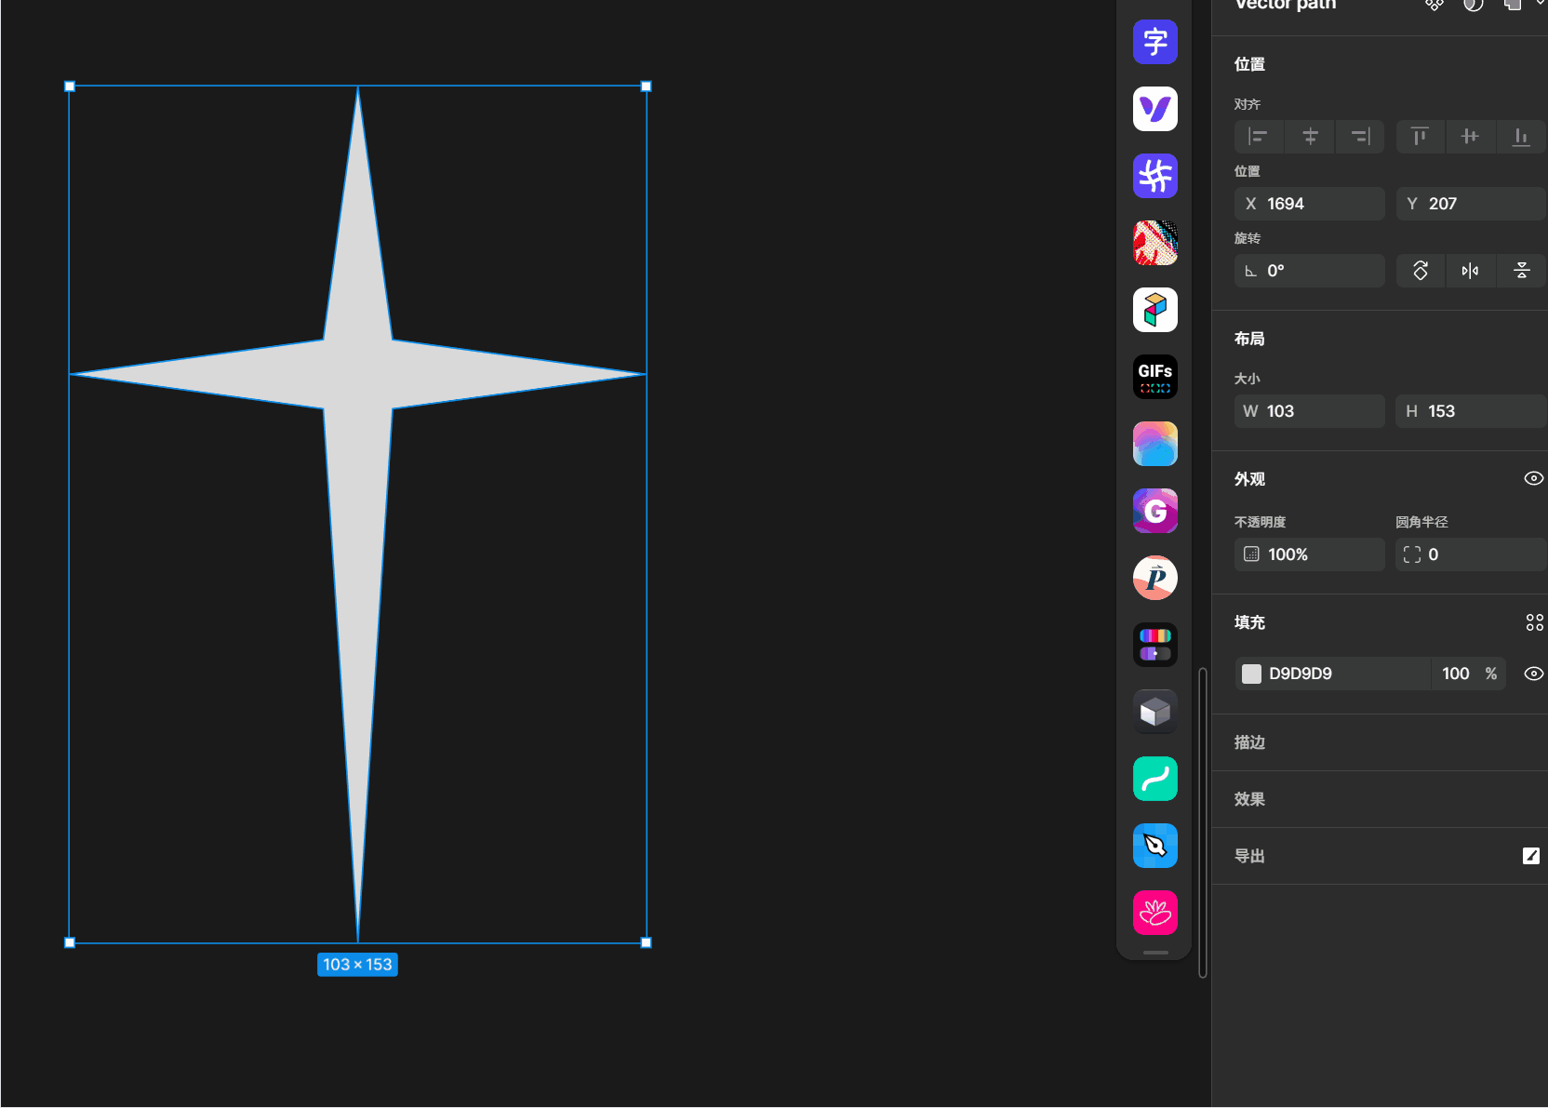Launch the GIFs plugin

(1155, 377)
